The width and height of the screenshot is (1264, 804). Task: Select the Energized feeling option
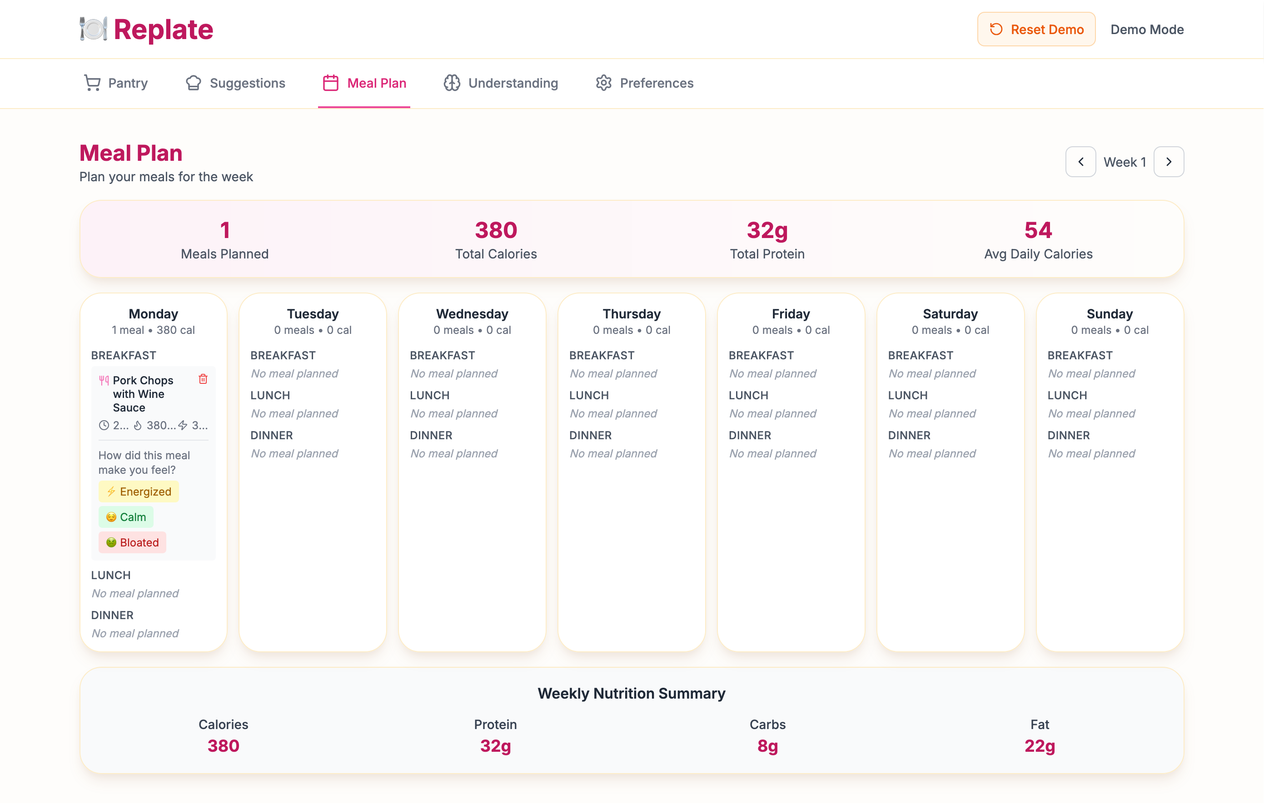pyautogui.click(x=139, y=492)
